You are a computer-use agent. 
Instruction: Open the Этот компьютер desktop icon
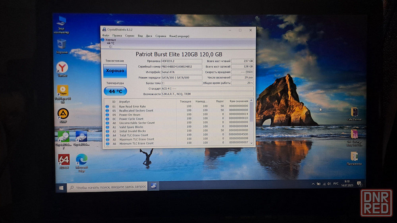[62, 25]
